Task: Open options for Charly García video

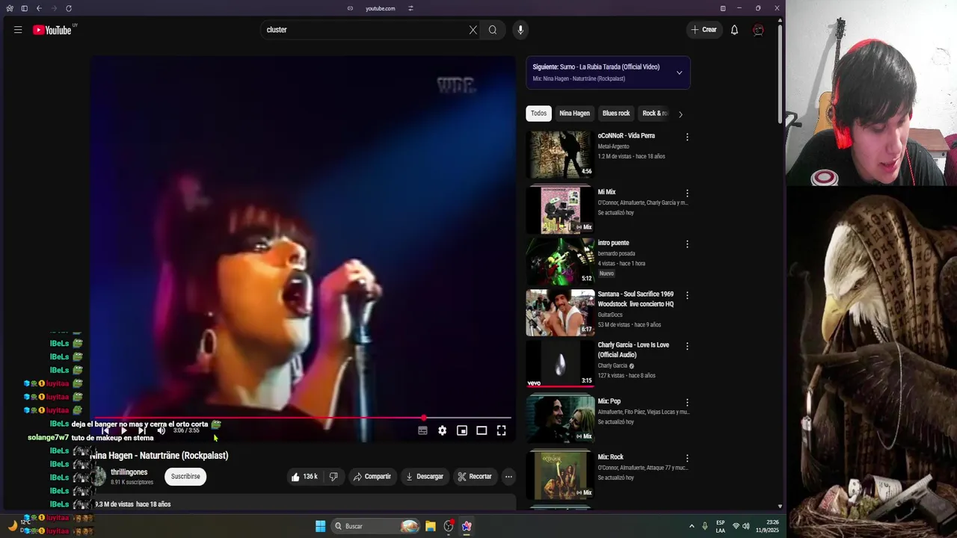Action: click(687, 346)
